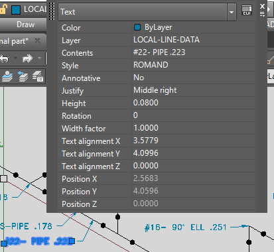274x252 pixels.
Task: Select the #16- 90° ELL .251 text
Action: click(x=186, y=227)
